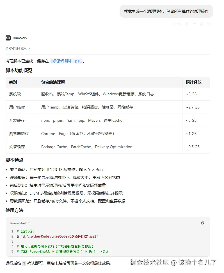Screen dimensions: 224x273
Task: Click the 10:05 timestamp
Action: pyautogui.click(x=177, y=24)
